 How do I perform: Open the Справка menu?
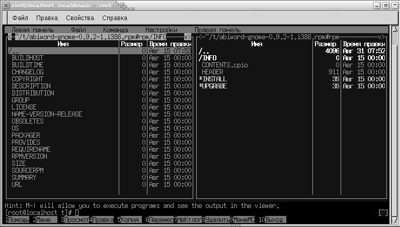[x=115, y=18]
